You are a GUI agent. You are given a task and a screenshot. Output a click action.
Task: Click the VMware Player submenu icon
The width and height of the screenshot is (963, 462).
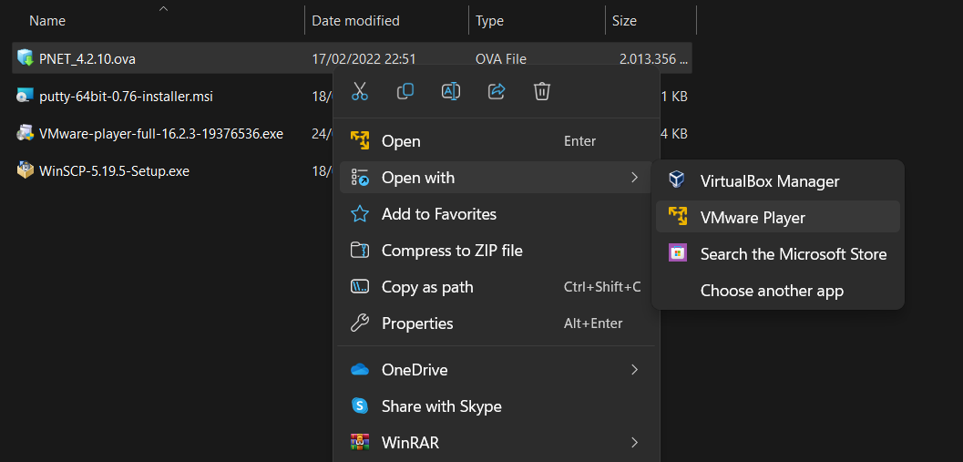[677, 216]
